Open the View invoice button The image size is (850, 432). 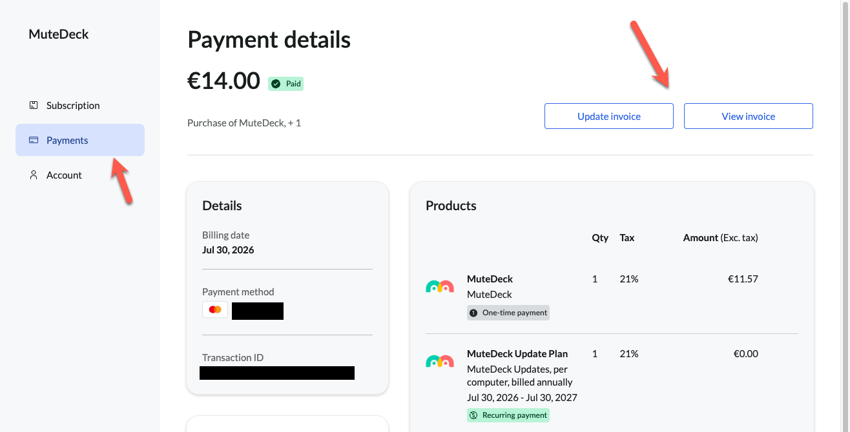pos(749,116)
